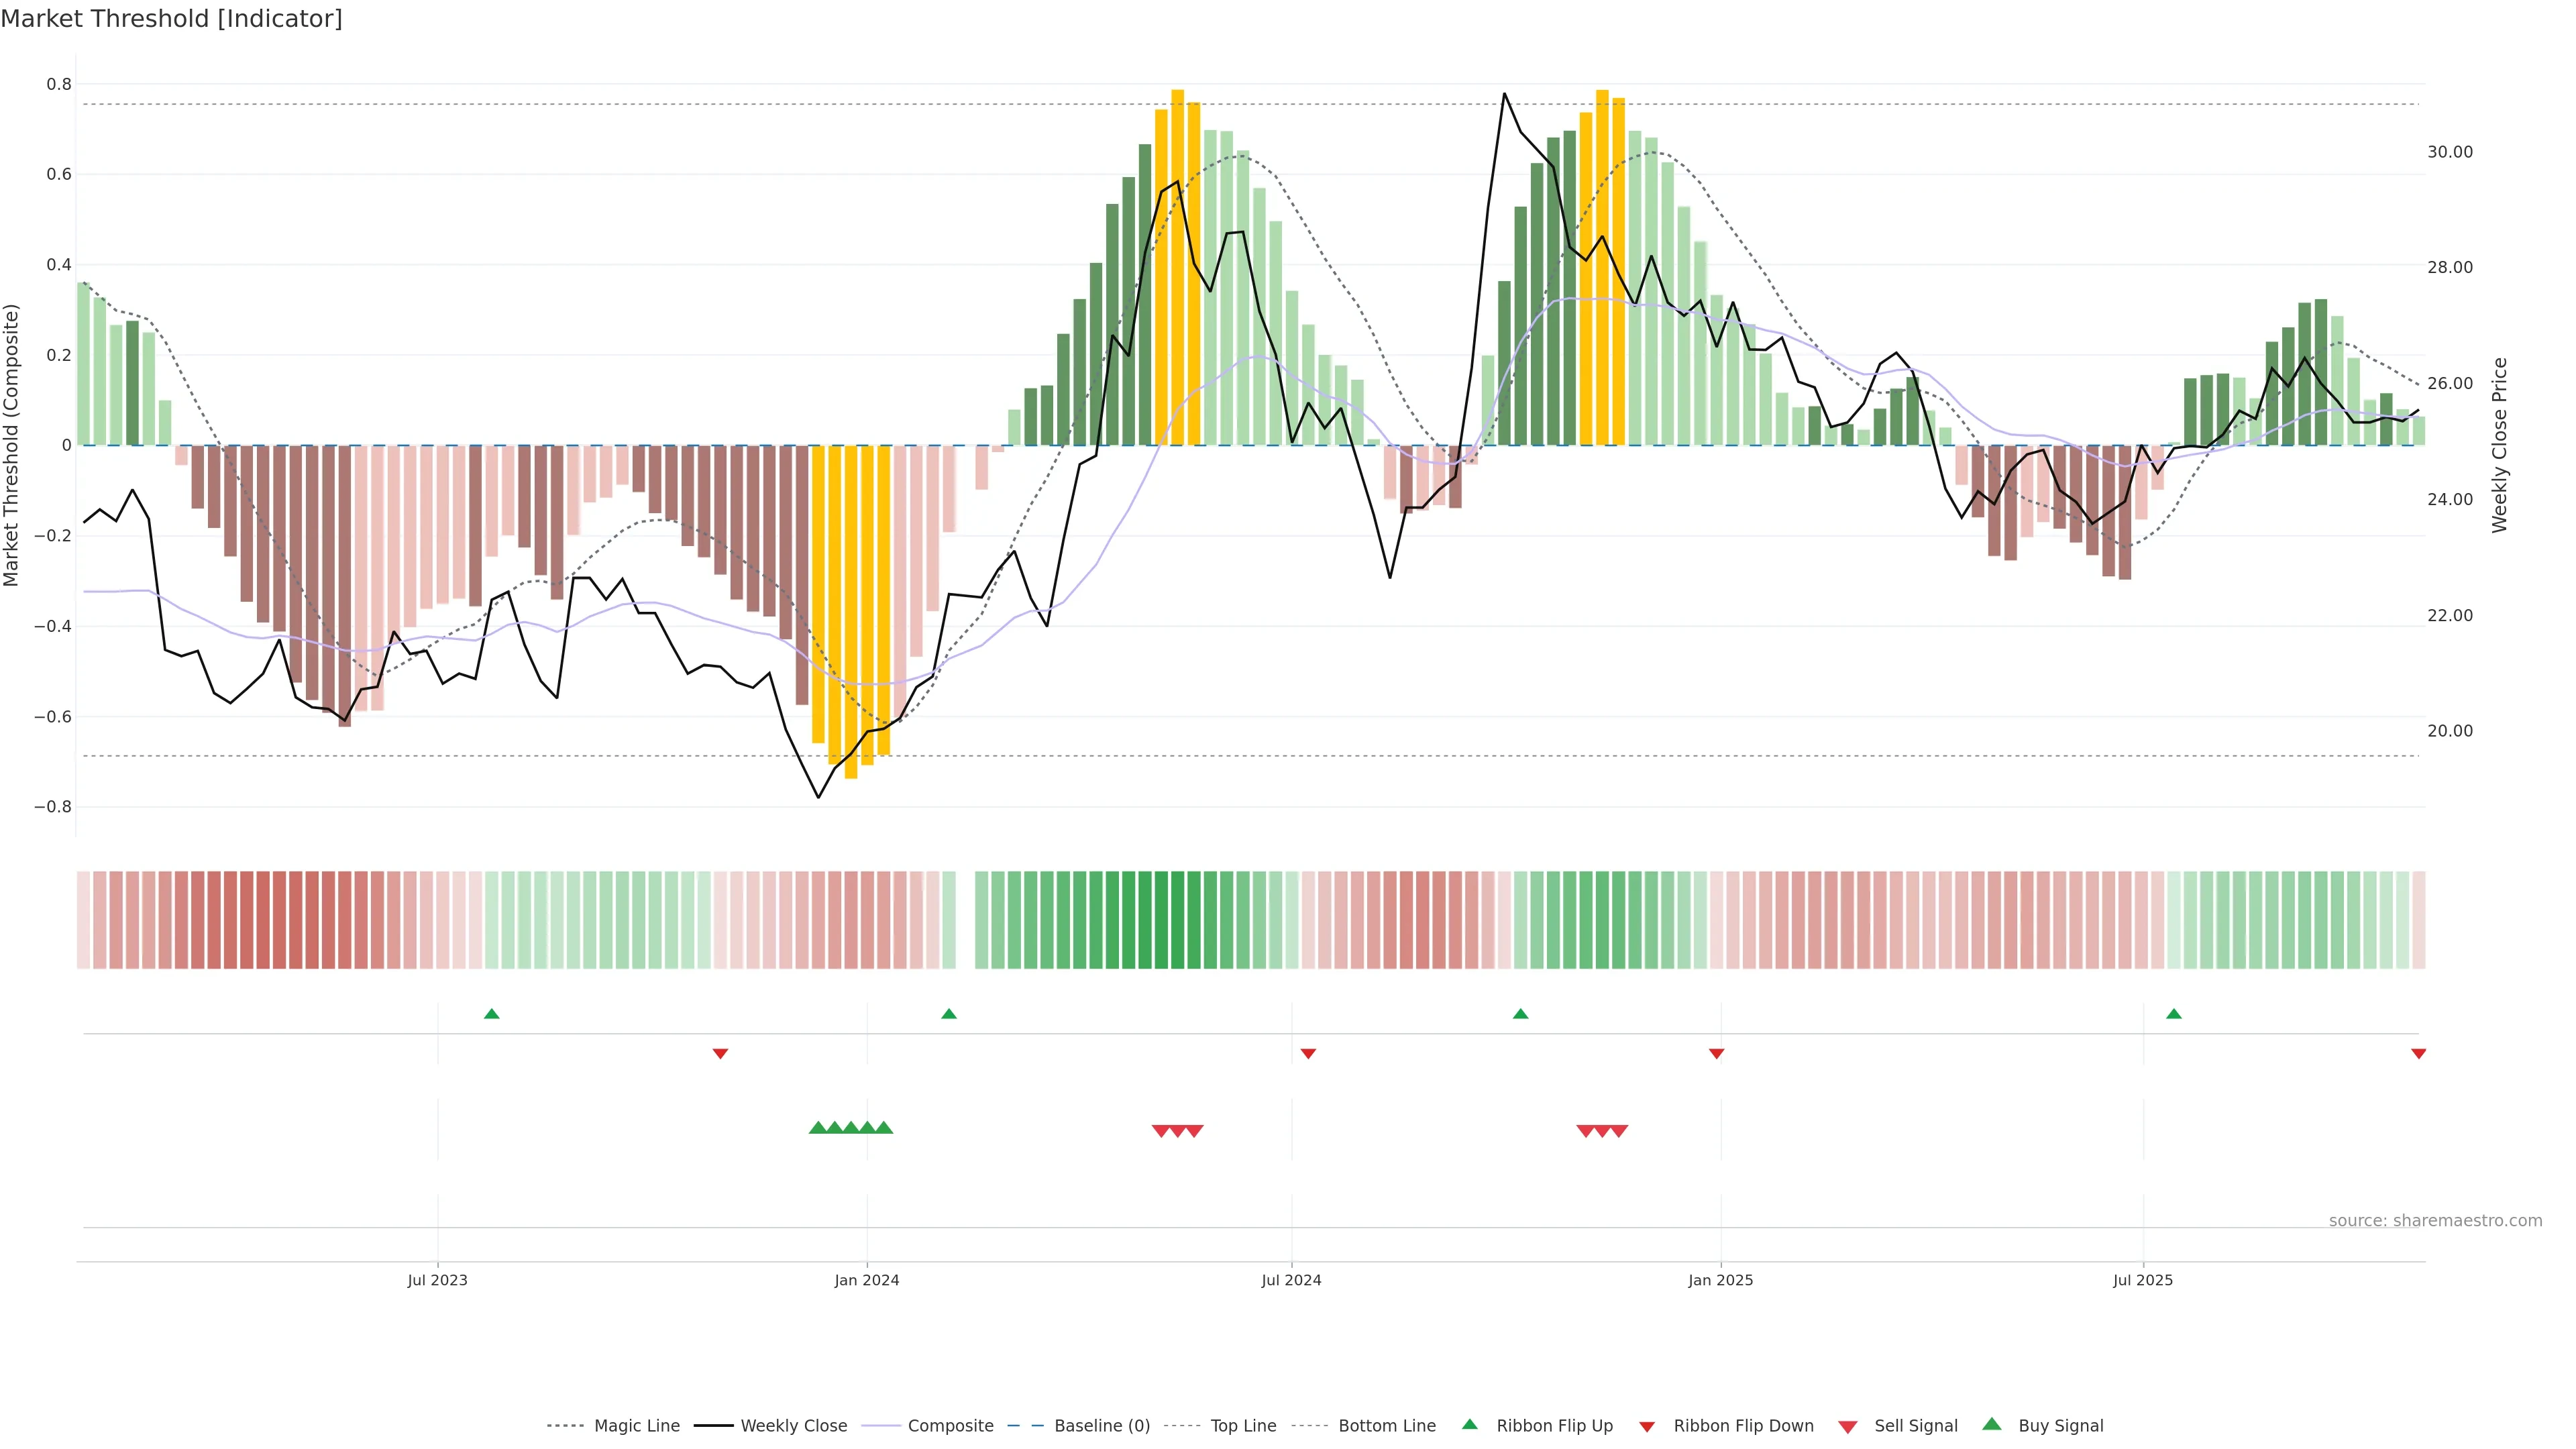Click the Ribbon Flip Up legend triangle icon

pyautogui.click(x=1469, y=1424)
